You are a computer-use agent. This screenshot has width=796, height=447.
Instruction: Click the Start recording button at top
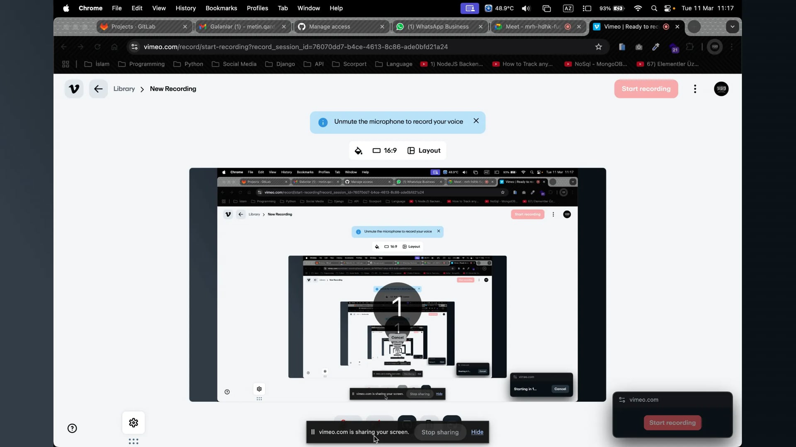[646, 89]
